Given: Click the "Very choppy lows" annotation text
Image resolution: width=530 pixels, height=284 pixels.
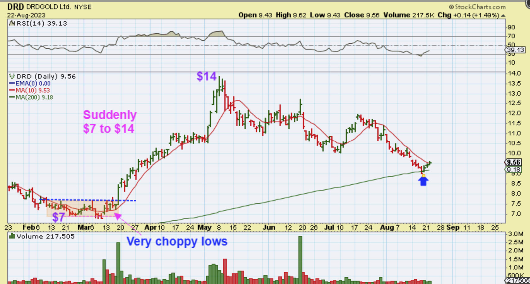Looking at the screenshot, I should click(177, 241).
